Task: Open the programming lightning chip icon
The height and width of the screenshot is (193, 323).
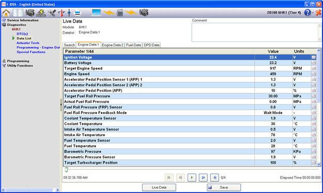Action: click(x=41, y=13)
